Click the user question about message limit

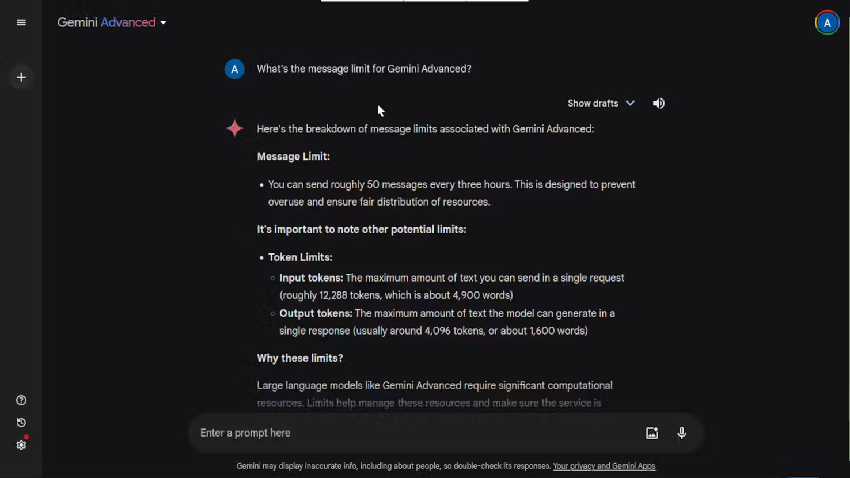click(364, 69)
